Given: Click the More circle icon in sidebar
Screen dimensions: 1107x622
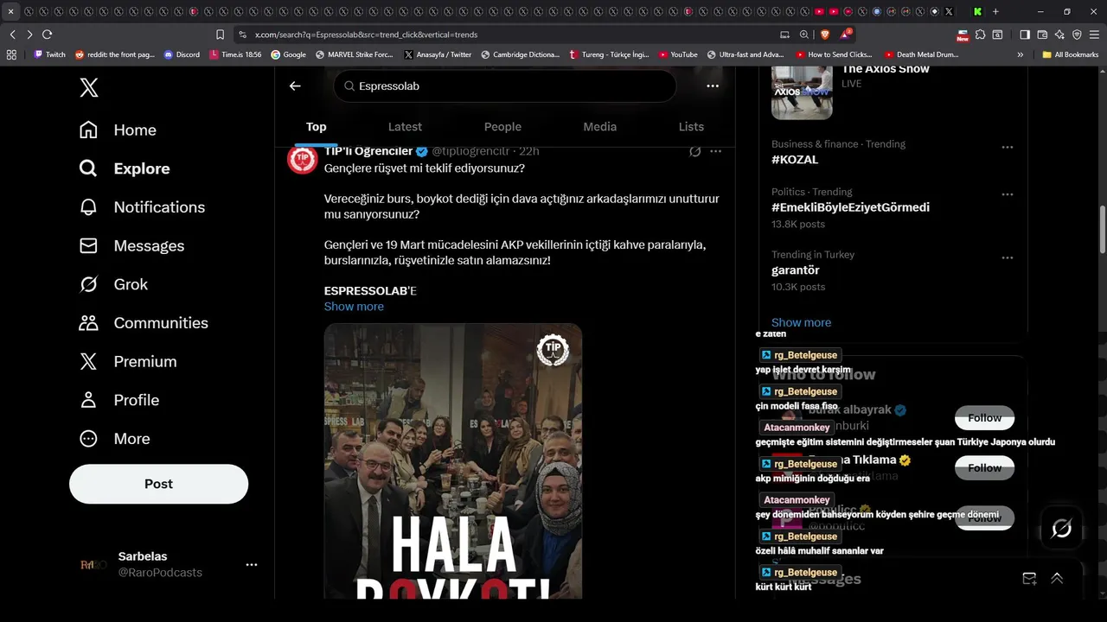Looking at the screenshot, I should 88,439.
